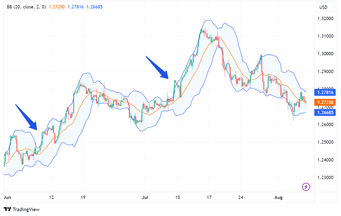The height and width of the screenshot is (216, 341).
Task: Select the BB (20, close, 2, 0) indicator legend
Action: 26,7
